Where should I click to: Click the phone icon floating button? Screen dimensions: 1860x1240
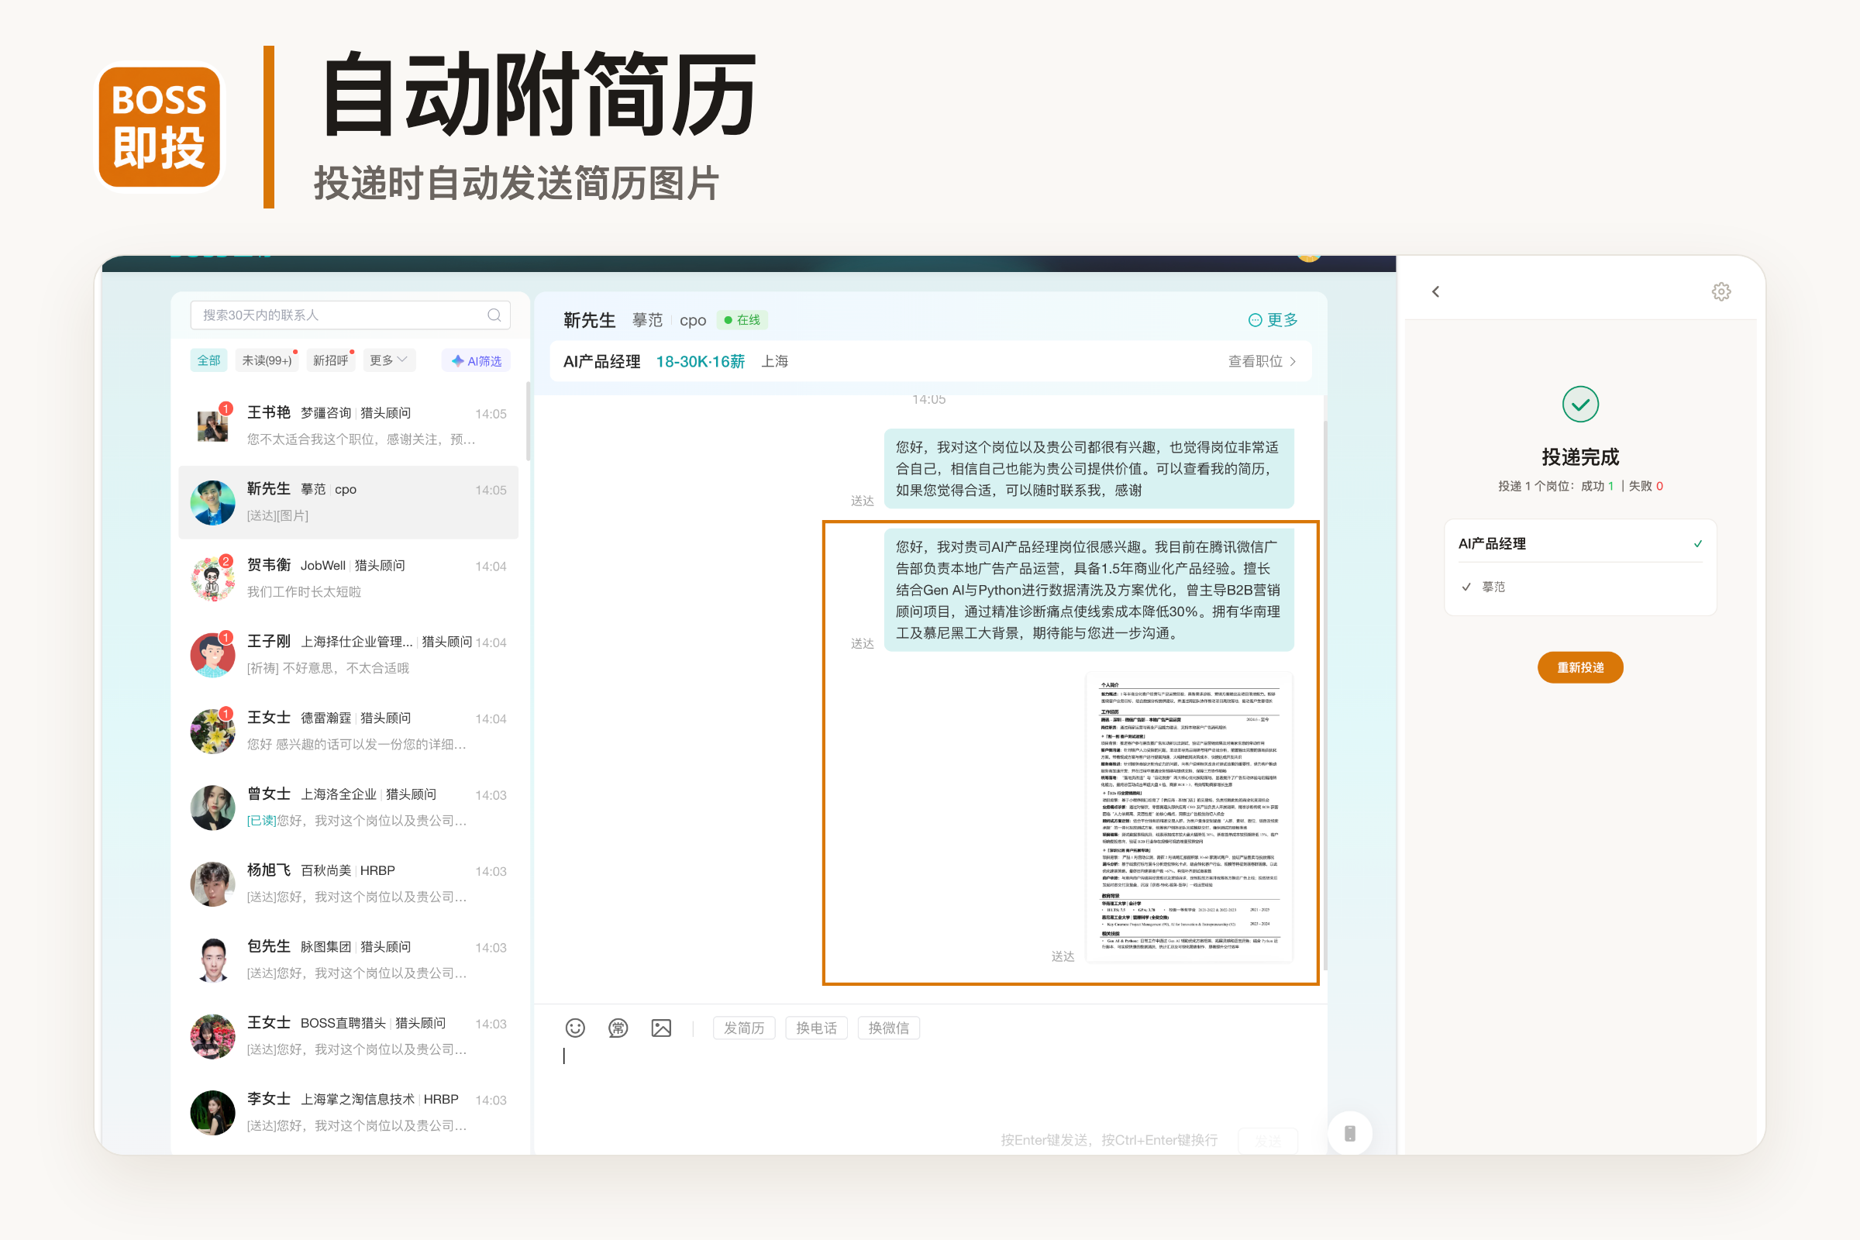tap(1350, 1133)
